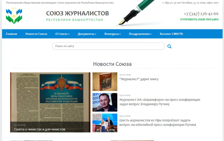
Task: Expand the Конкурсы » menu
Action: coord(113,34)
